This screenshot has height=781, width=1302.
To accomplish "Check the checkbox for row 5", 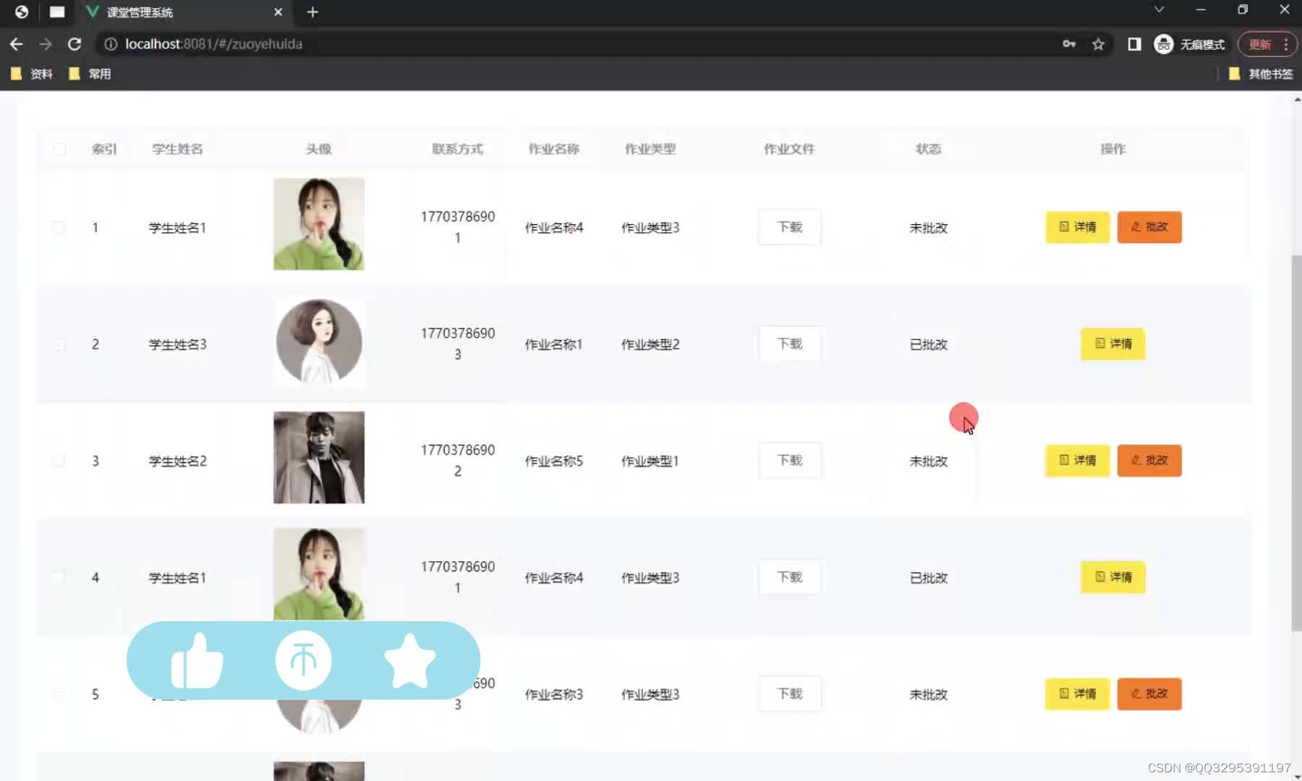I will click(x=59, y=695).
